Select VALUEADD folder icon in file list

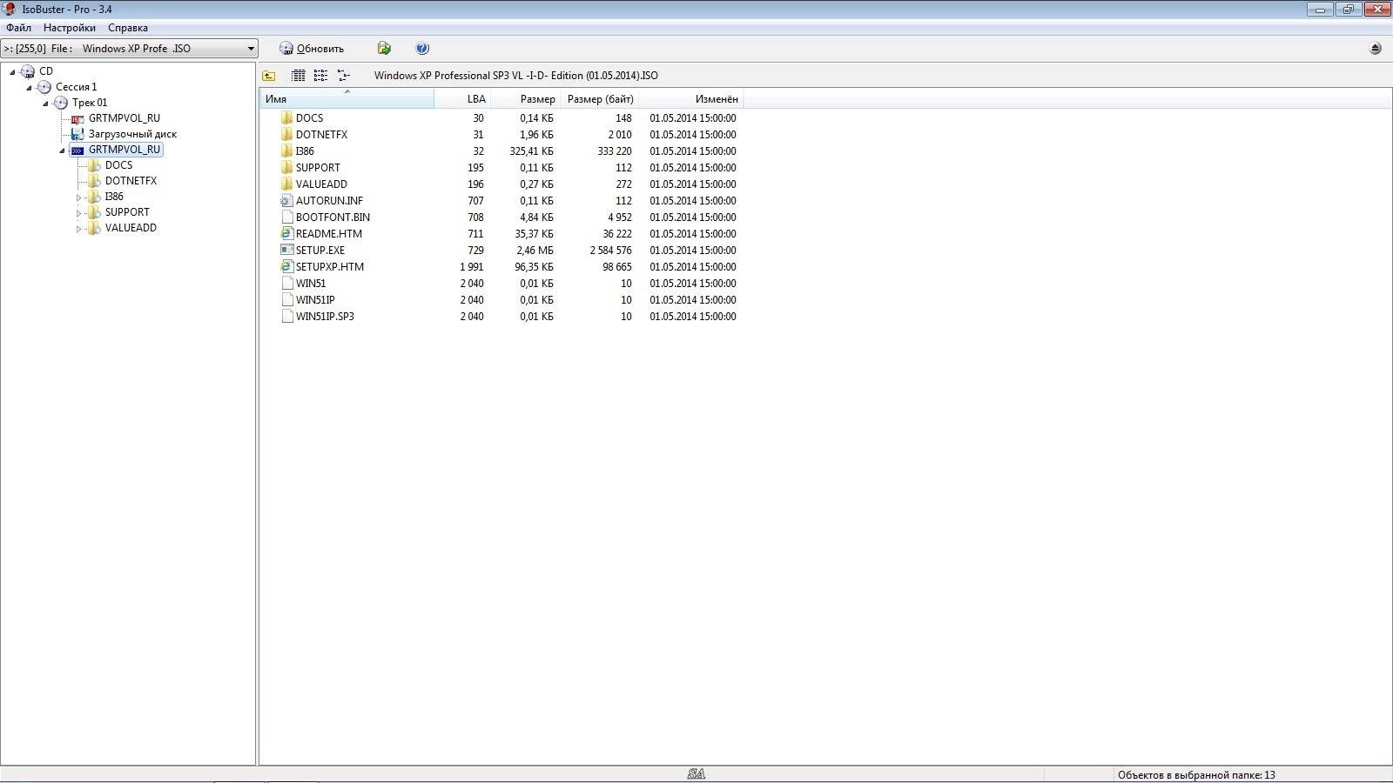pos(287,184)
